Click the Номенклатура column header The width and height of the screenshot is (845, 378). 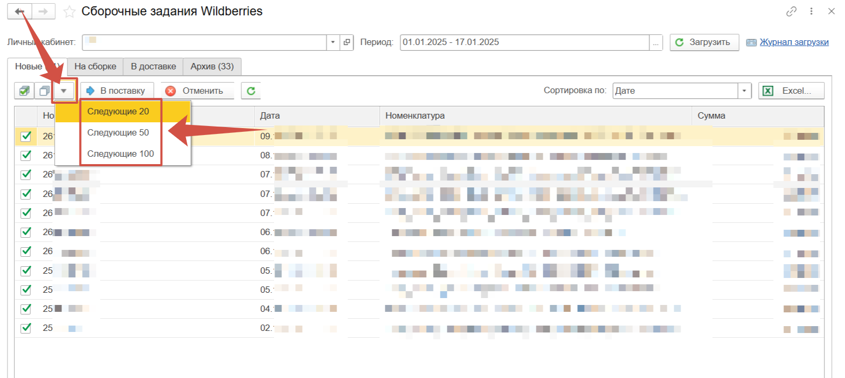tap(536, 116)
